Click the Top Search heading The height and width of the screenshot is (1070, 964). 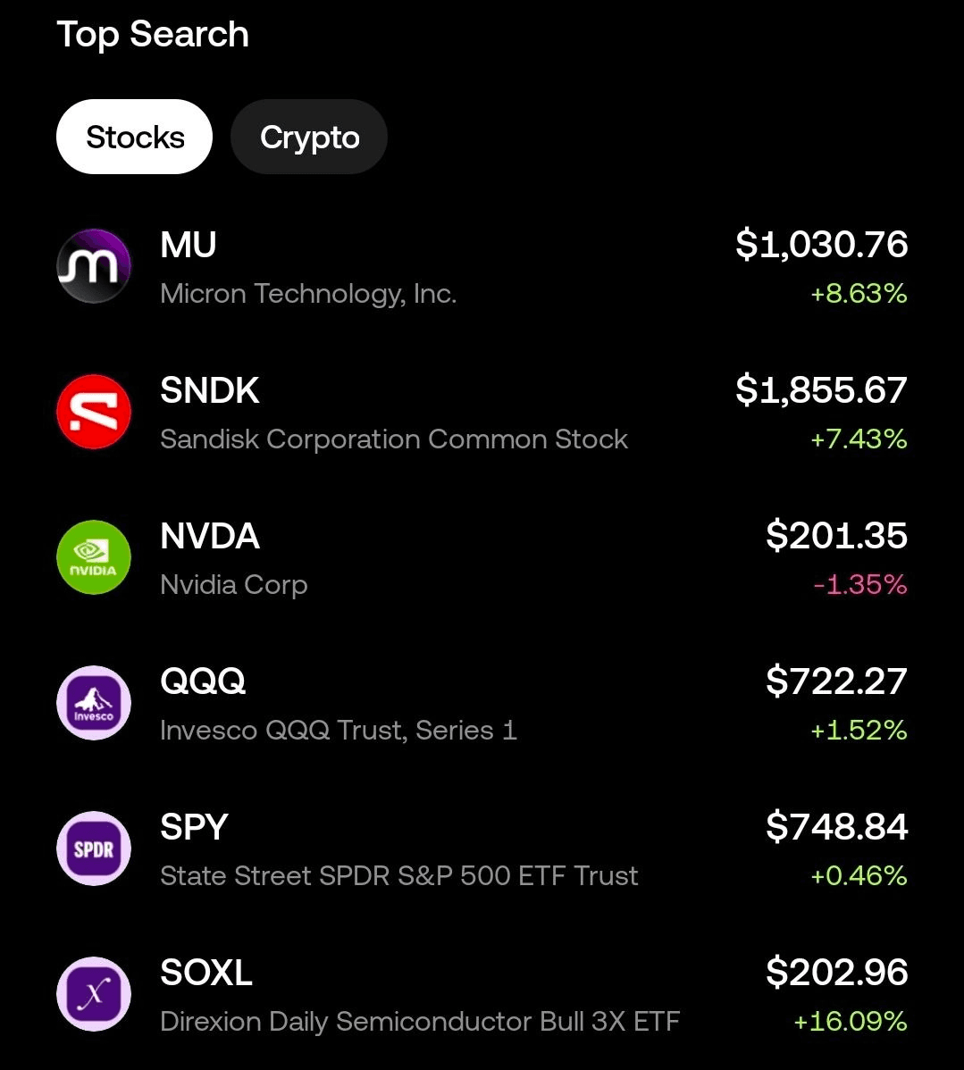(153, 34)
